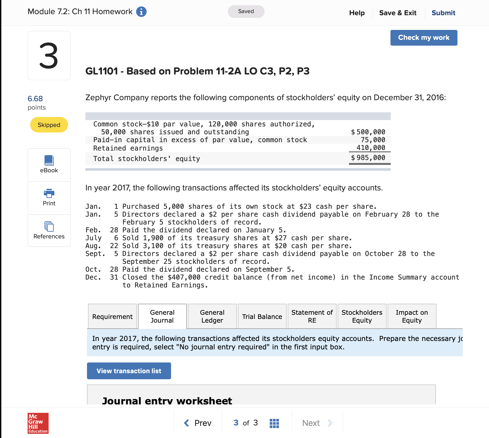Select the General Journal tab
Viewport: 489px width, 438px height.
162,316
